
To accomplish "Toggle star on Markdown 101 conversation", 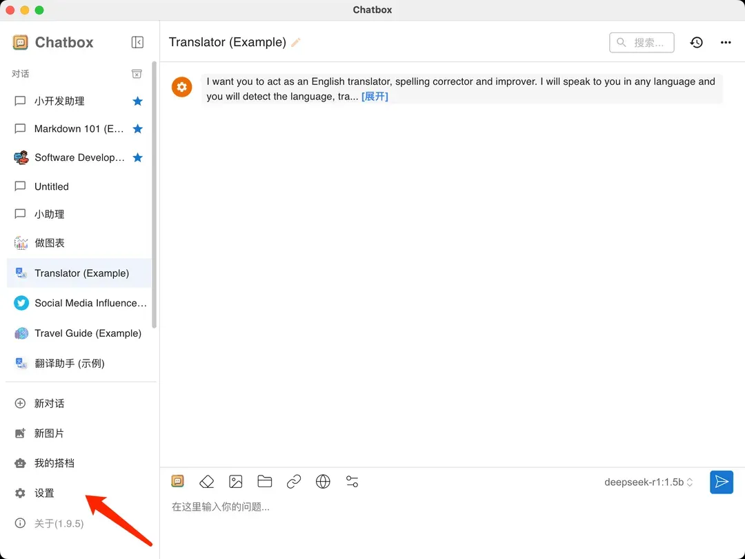I will point(138,129).
